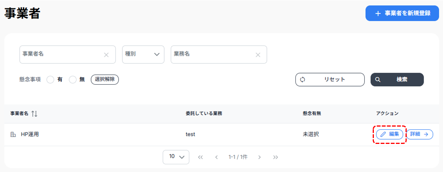The image size is (443, 172).
Task: Clear the 事業者名 field using X icon
Action: [106, 55]
